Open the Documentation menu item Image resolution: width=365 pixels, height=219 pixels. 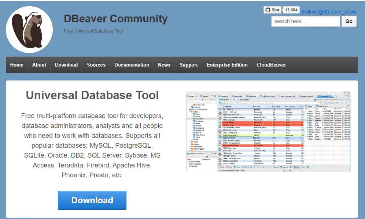pos(132,65)
